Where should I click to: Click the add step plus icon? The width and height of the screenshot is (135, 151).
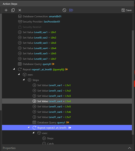coord(6,10)
